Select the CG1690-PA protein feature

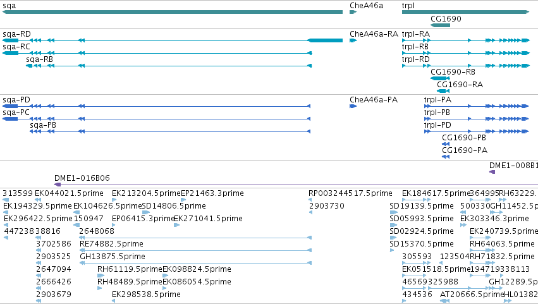tap(446, 157)
